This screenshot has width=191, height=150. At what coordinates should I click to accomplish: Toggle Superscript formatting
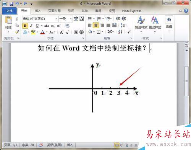tap(59, 26)
